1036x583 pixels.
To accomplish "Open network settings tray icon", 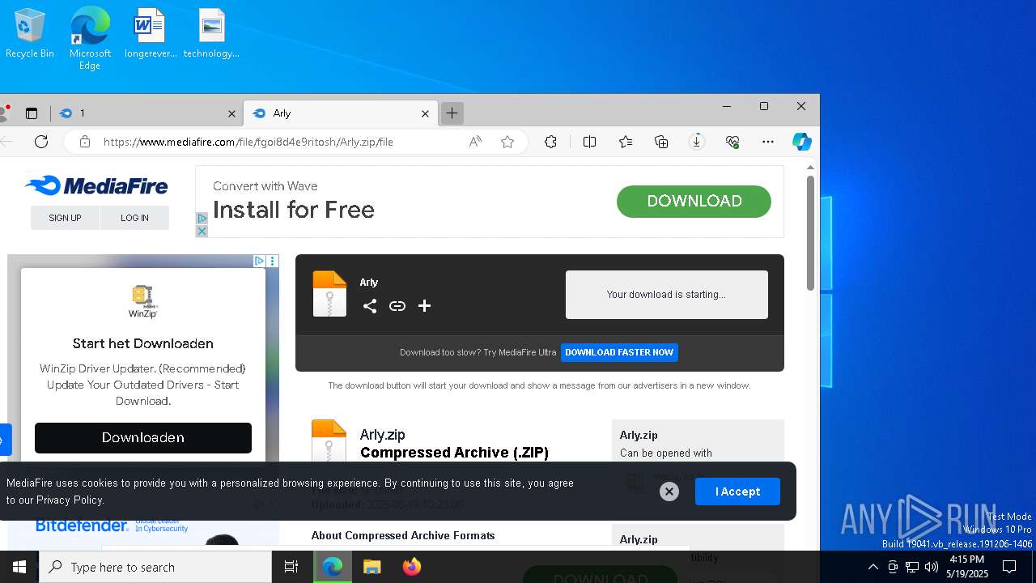I will click(912, 567).
